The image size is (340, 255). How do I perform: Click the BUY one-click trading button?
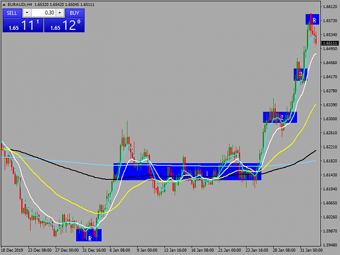[x=75, y=13]
